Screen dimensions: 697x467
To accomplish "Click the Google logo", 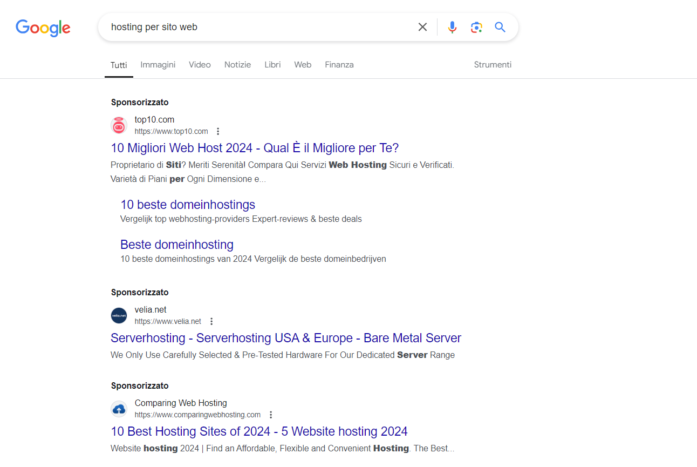I will (43, 28).
